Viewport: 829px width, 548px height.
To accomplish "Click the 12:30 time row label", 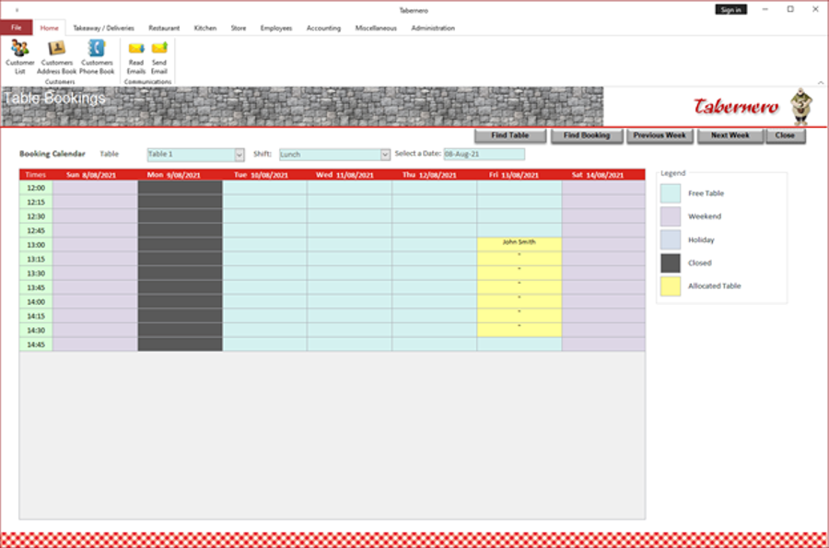I will (36, 216).
